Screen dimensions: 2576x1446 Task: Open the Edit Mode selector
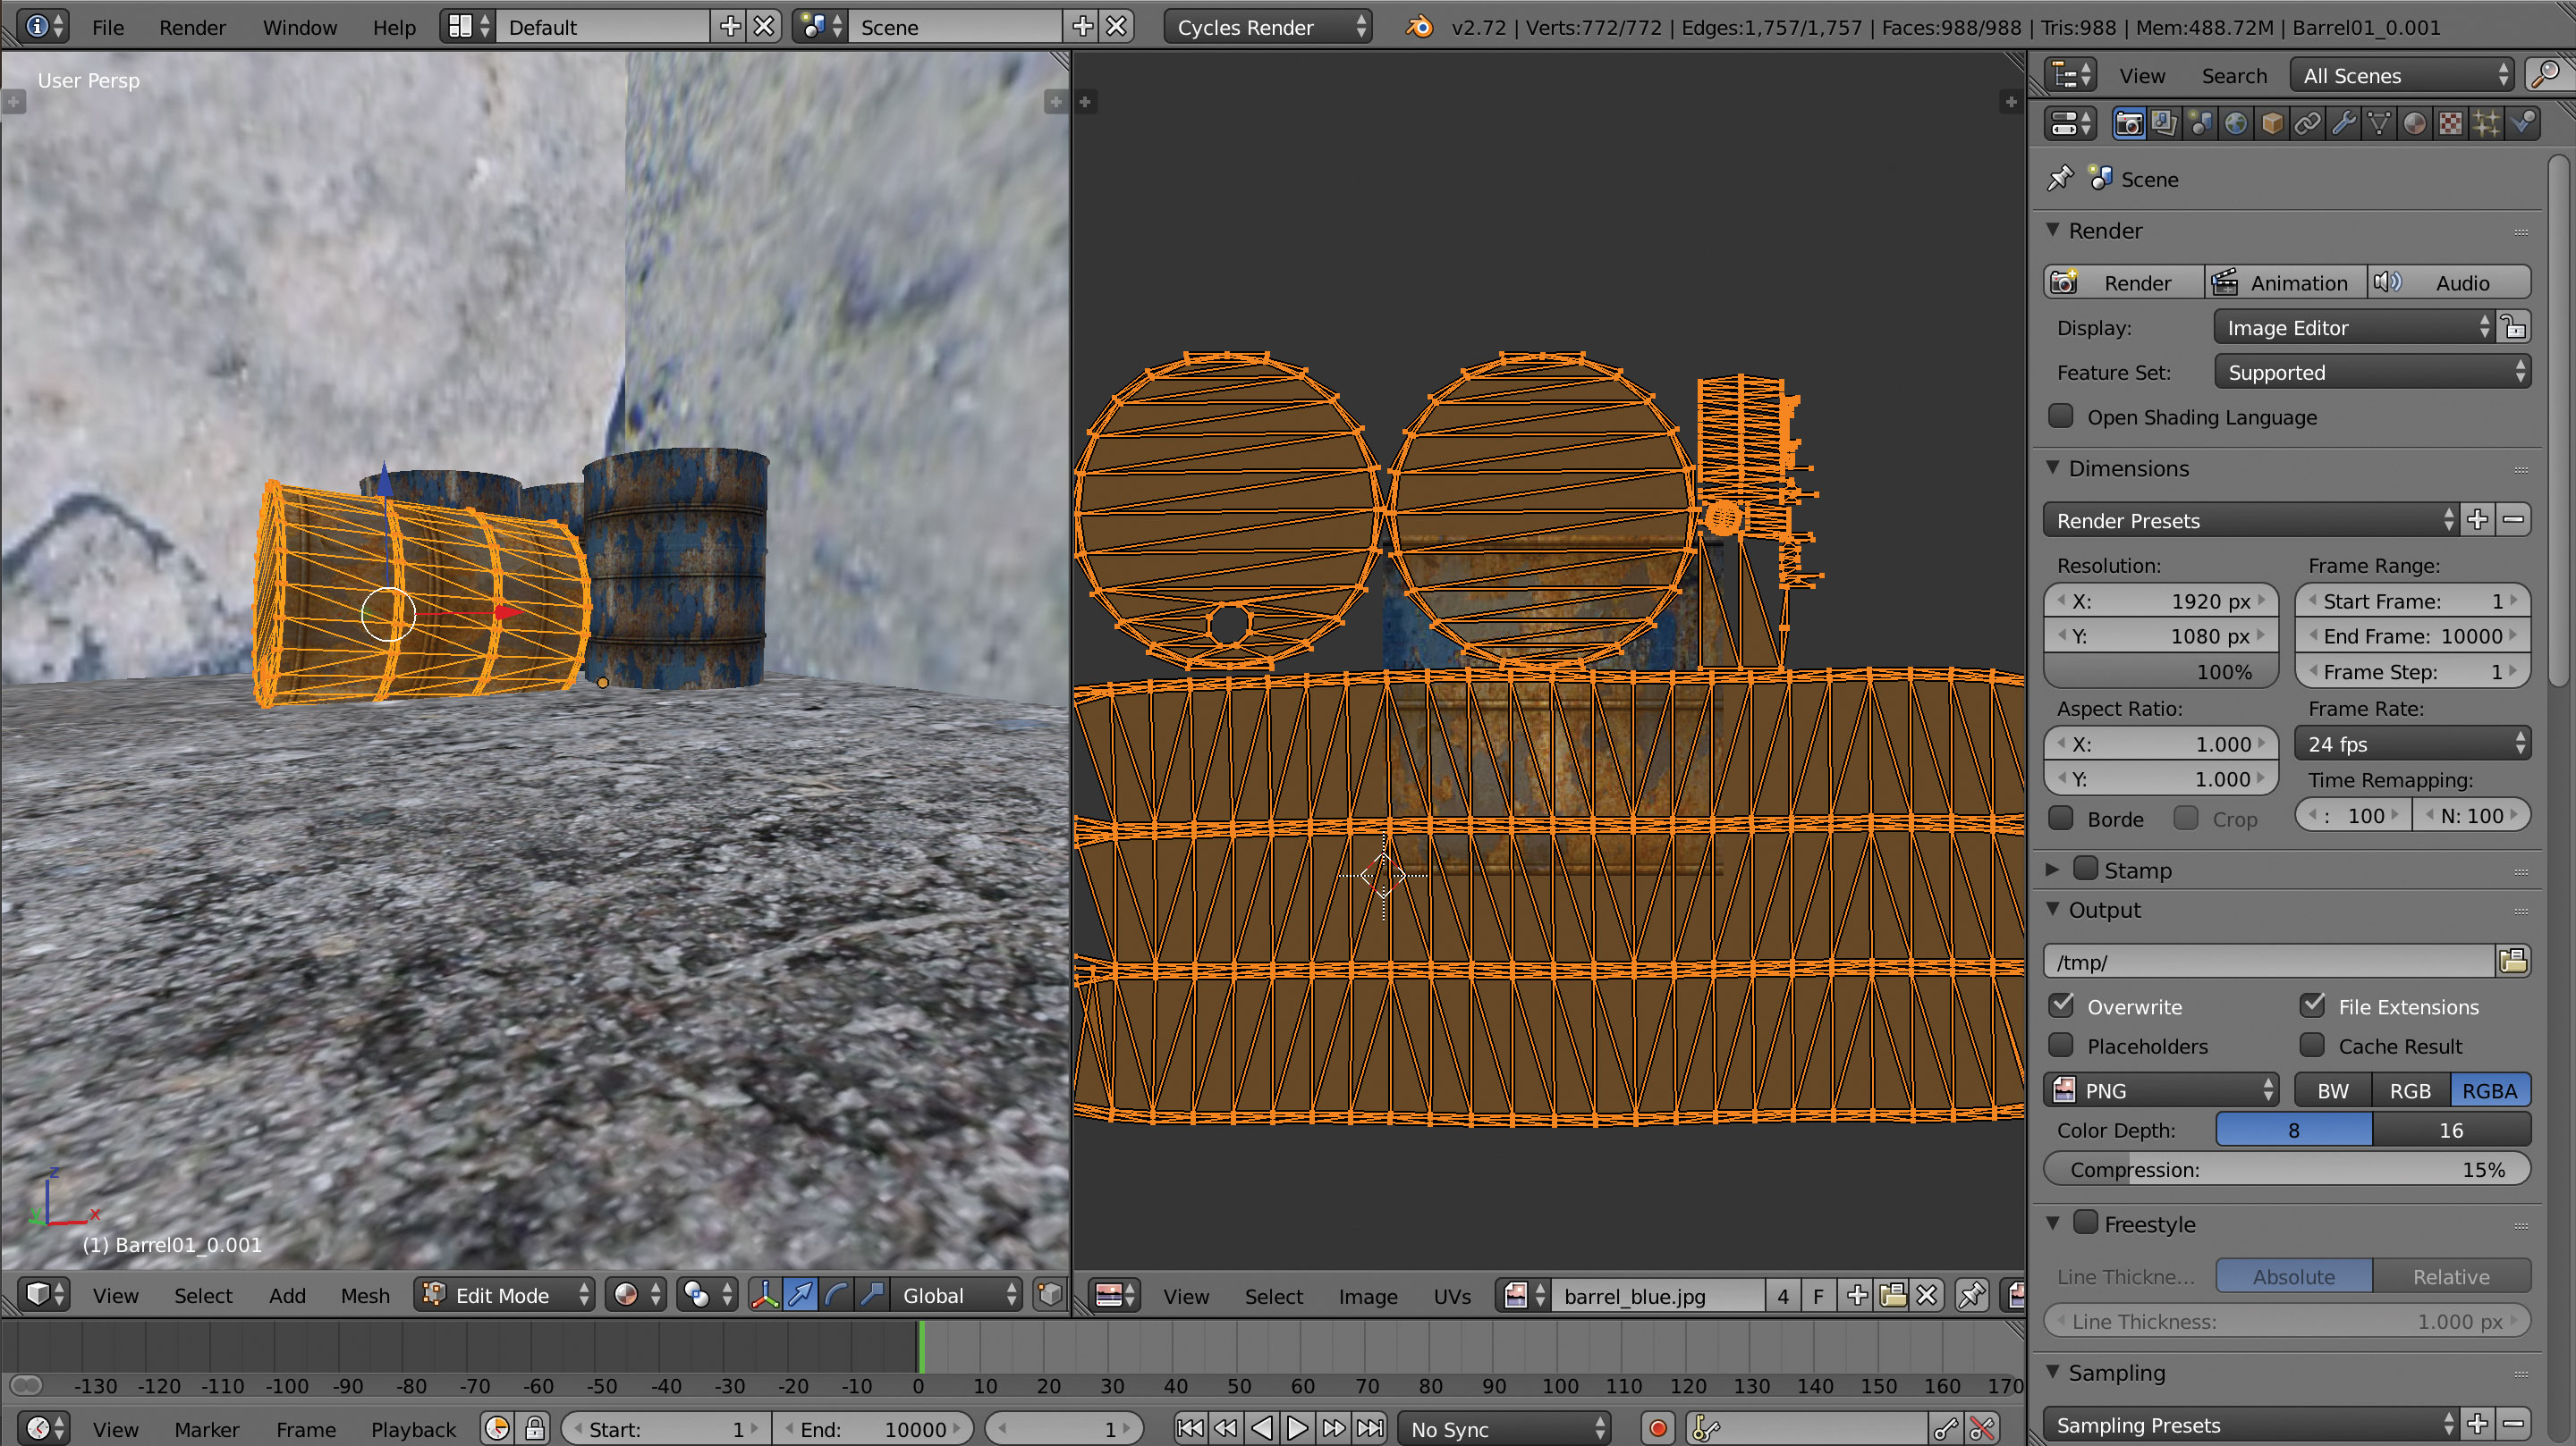[x=505, y=1295]
